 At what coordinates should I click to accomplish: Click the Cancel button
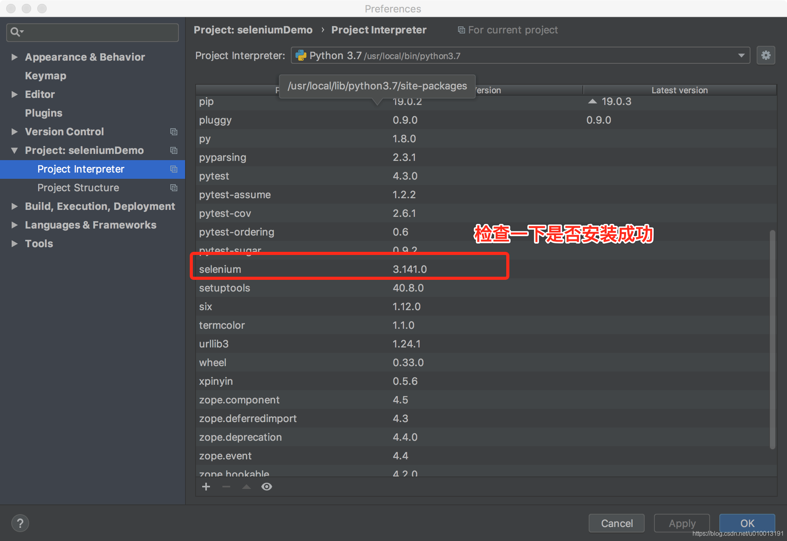(617, 523)
